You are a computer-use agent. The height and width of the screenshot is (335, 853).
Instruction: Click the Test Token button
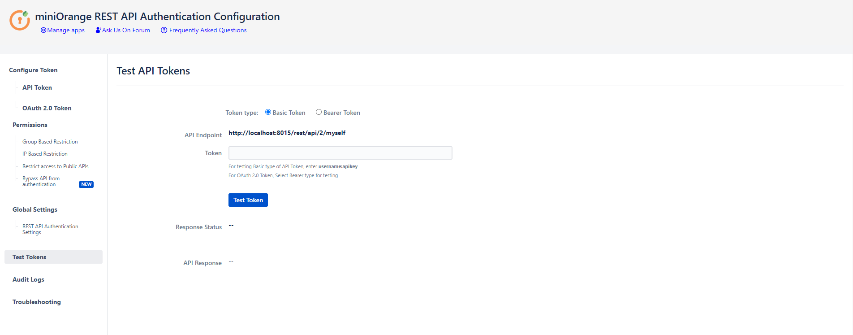click(248, 200)
